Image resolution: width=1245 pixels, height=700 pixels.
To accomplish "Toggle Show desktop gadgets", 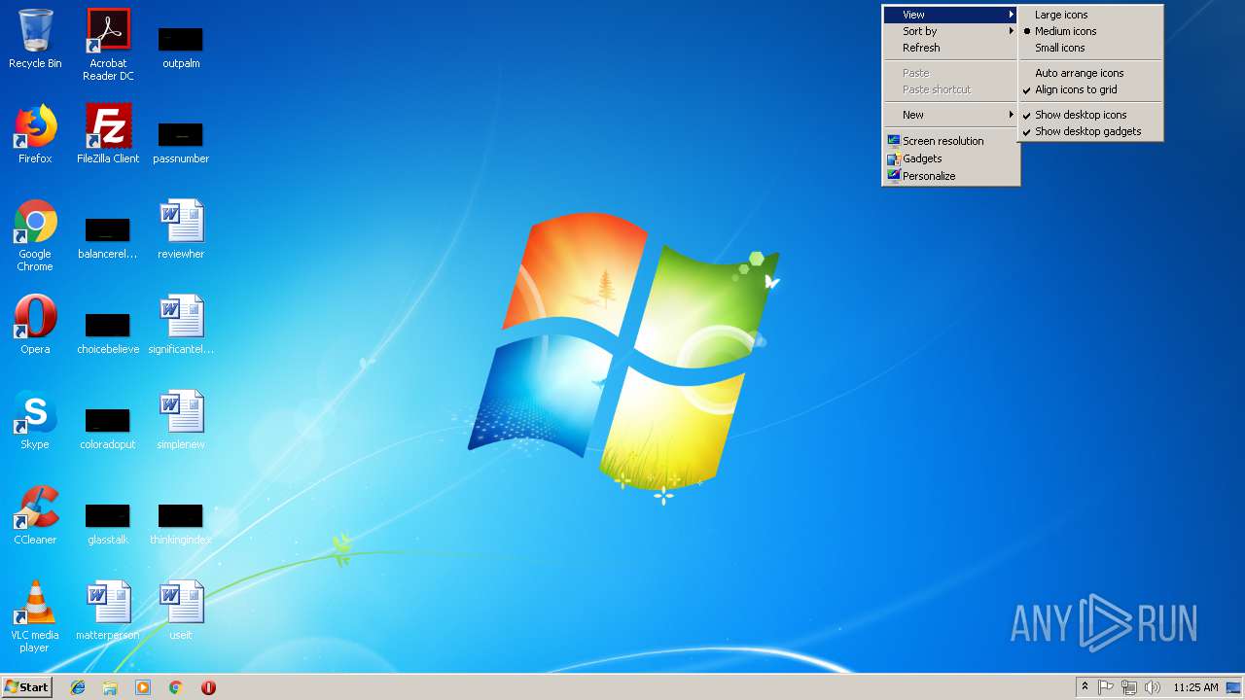I will pyautogui.click(x=1090, y=131).
